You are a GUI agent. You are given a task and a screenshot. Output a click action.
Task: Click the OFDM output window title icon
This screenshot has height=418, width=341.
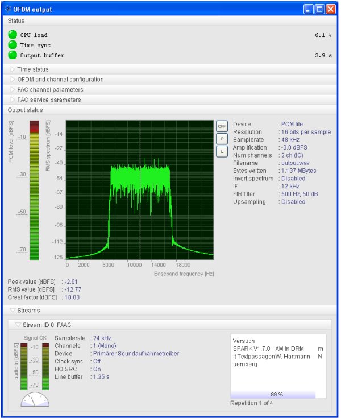click(x=7, y=9)
